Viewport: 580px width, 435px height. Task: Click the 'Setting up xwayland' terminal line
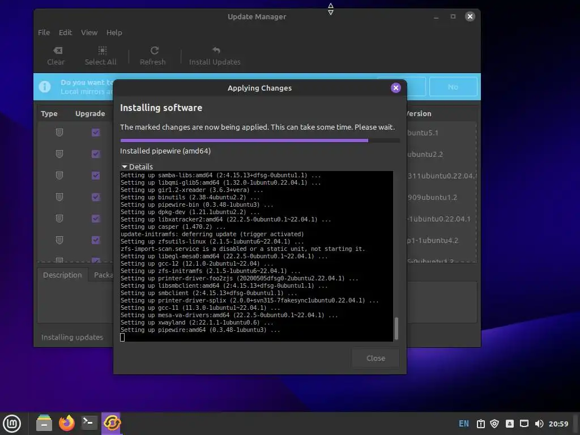(197, 322)
